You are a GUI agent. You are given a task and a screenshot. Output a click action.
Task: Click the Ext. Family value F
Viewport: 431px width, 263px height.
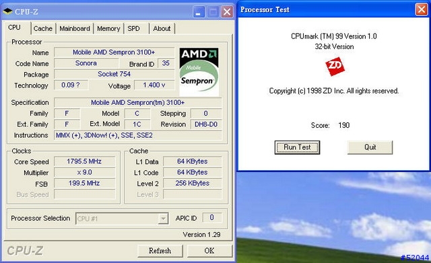point(67,124)
